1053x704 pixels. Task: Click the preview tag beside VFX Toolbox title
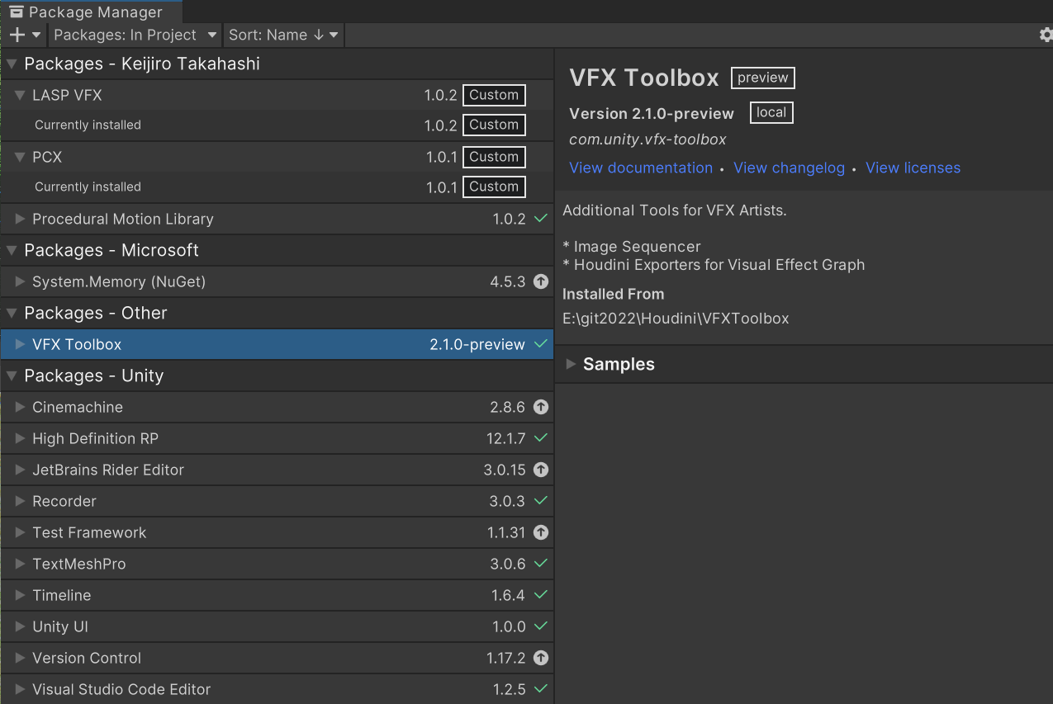(762, 78)
